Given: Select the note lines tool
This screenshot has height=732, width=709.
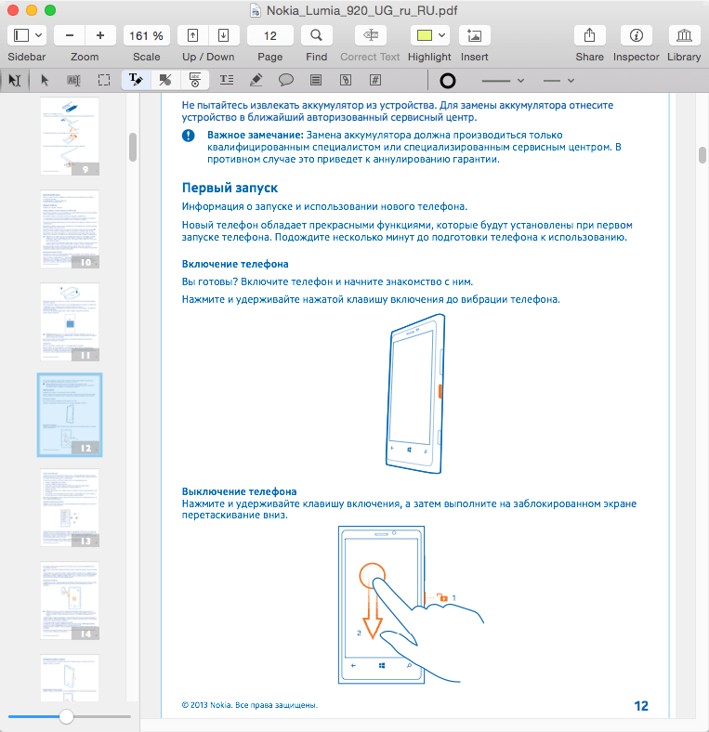Looking at the screenshot, I should pos(316,80).
